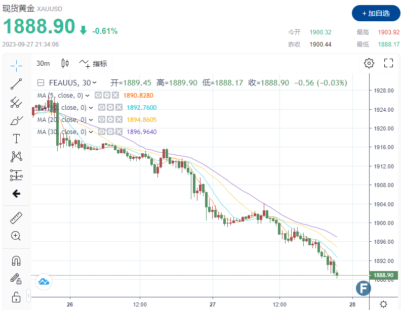Open the 30m timeframe selector
The image size is (402, 310).
point(44,64)
